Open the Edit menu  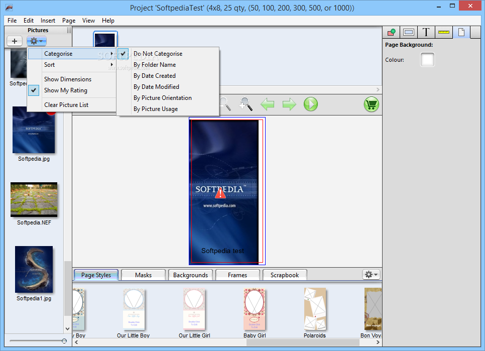[x=29, y=21]
